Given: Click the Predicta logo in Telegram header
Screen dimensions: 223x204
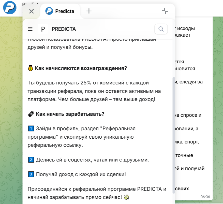Looking at the screenshot, I should (10, 8).
